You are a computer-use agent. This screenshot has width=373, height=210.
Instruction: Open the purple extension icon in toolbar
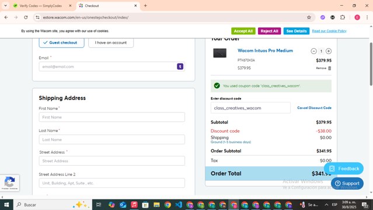(x=323, y=17)
